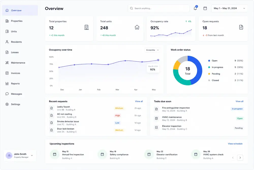Viewport: 254px width, 170px height.
Task: Click the Reports bar chart icon
Action: (x=7, y=83)
